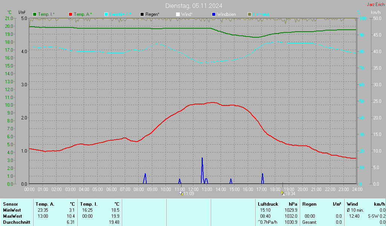Click the Temp. I. average 19.48

[x=114, y=222]
